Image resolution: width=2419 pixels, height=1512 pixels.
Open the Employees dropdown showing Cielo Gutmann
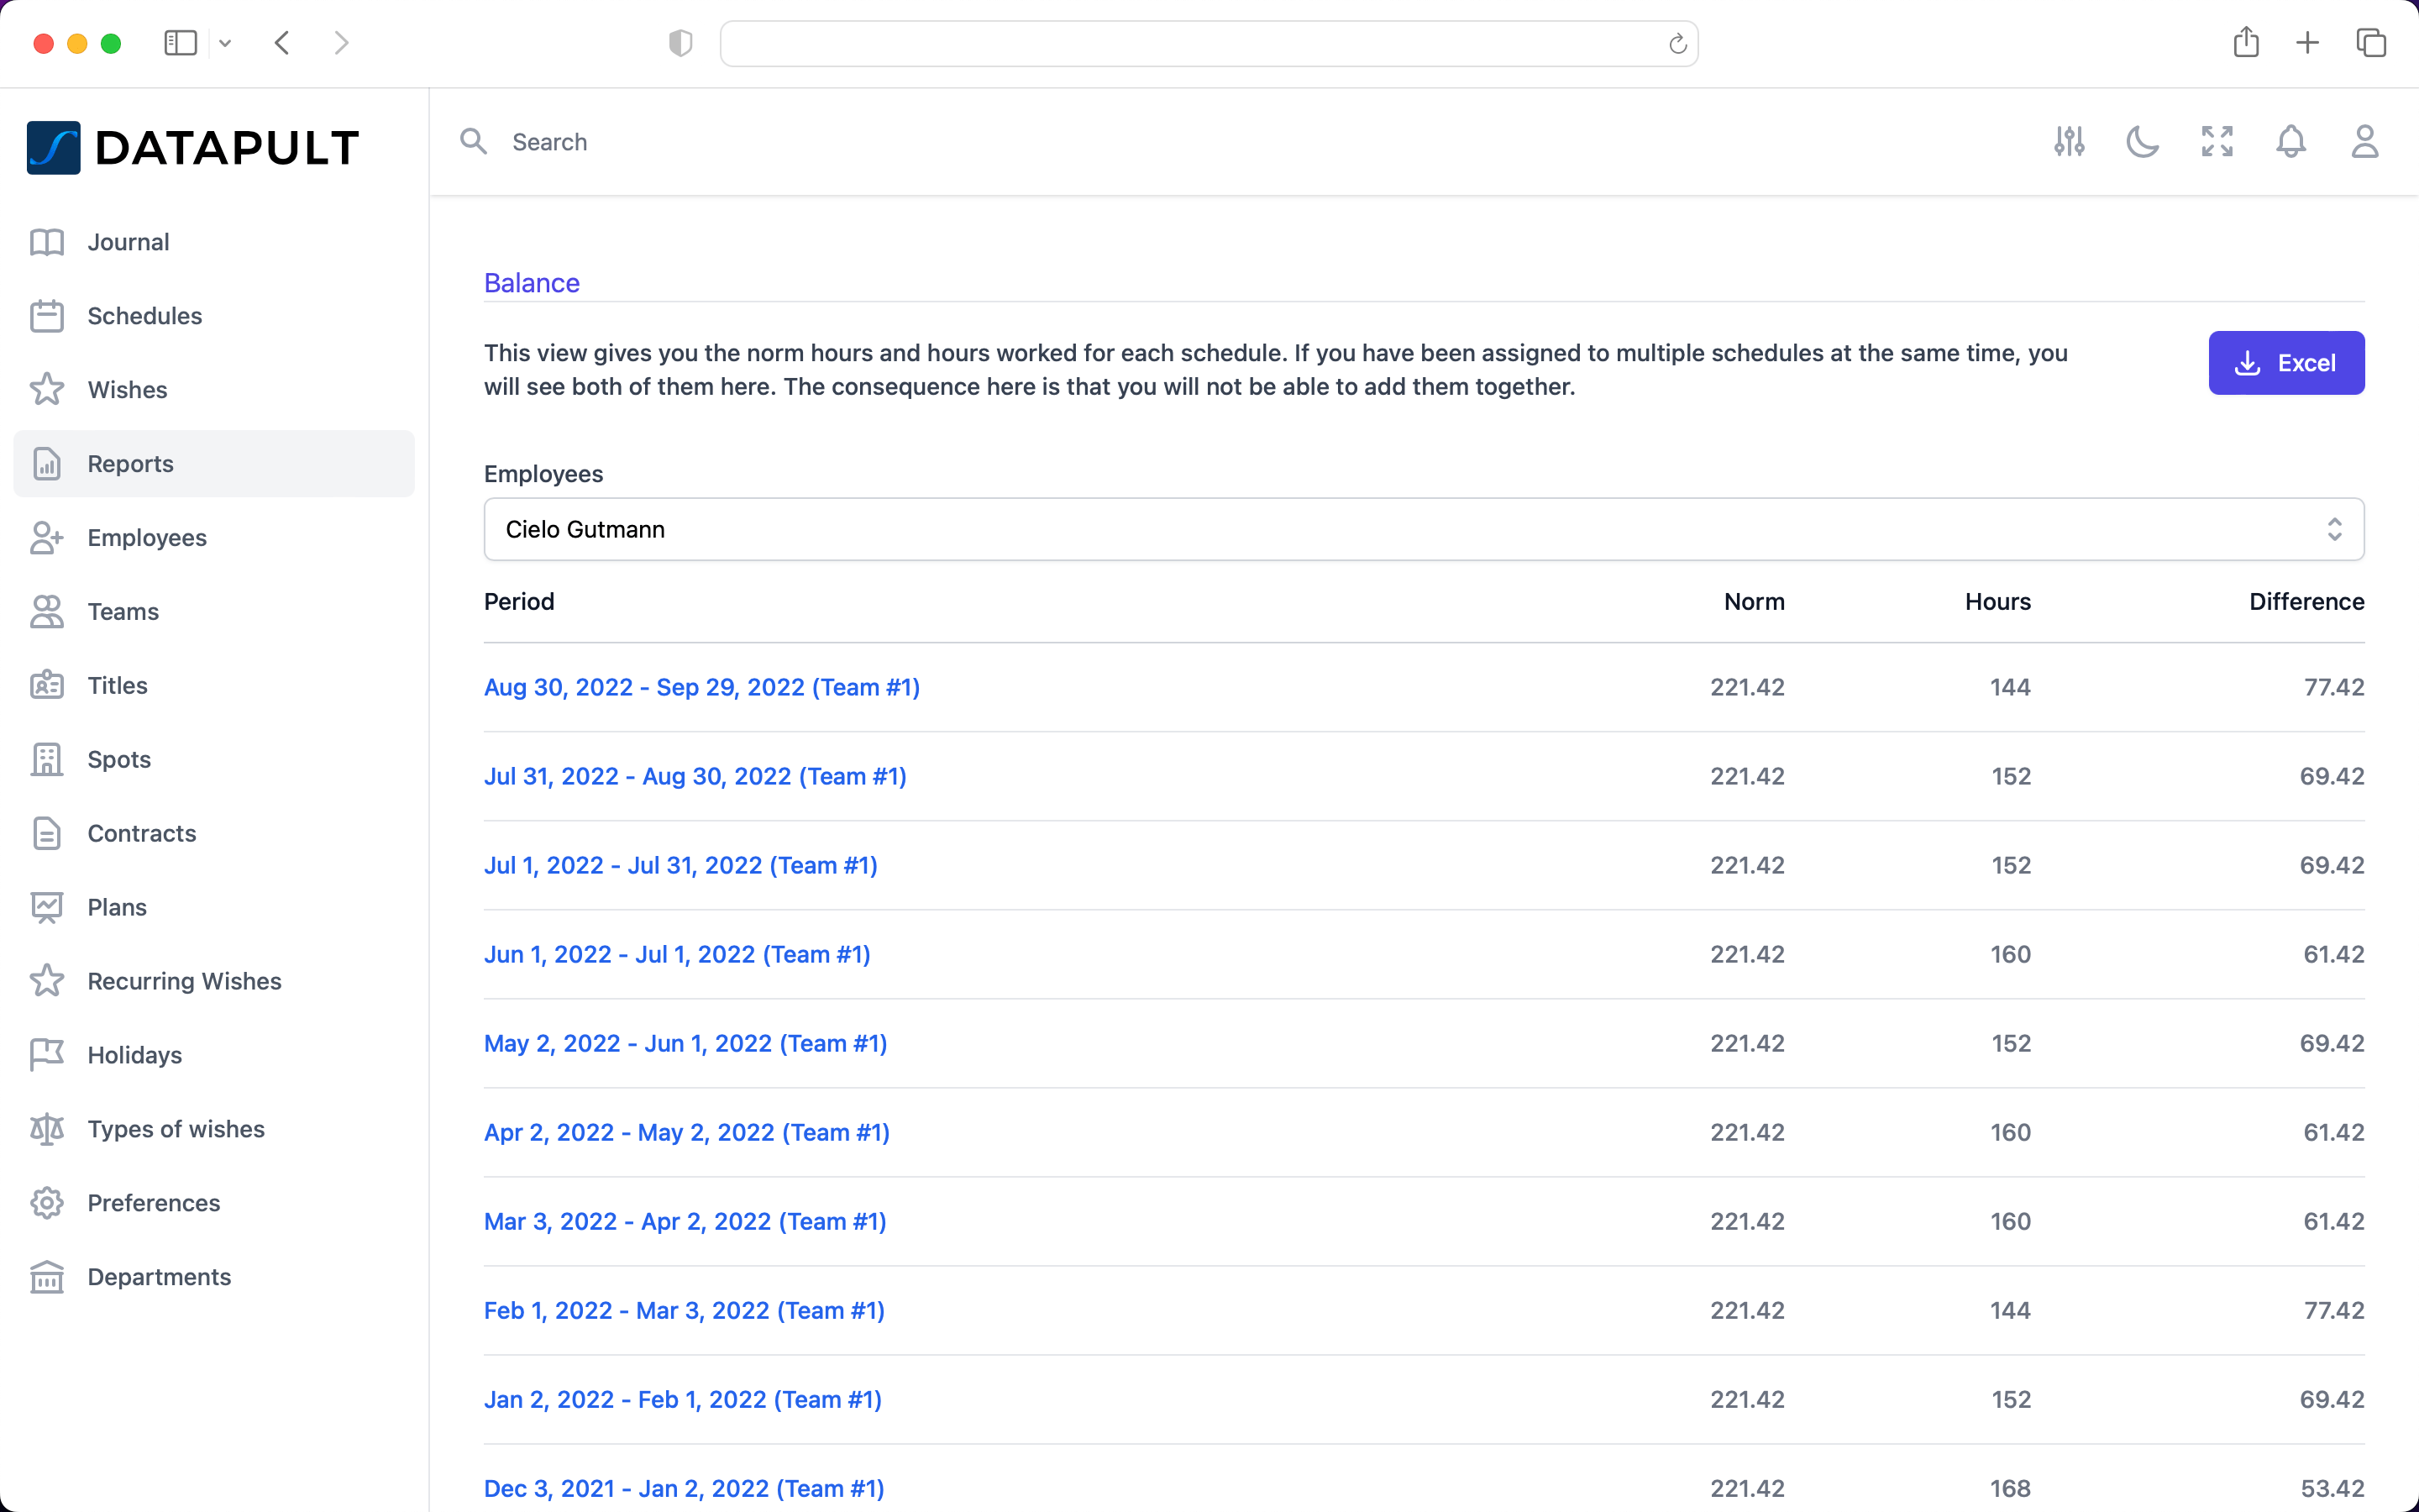[1424, 529]
